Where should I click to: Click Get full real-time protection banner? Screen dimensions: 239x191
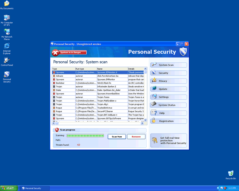[x=169, y=140]
